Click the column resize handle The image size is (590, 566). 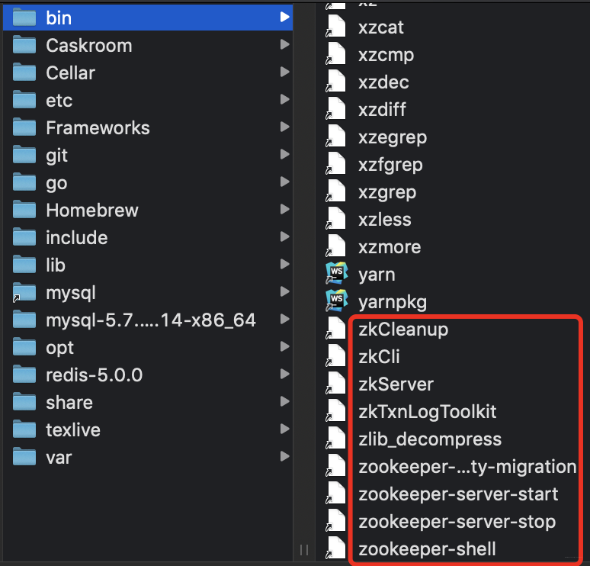tap(303, 550)
